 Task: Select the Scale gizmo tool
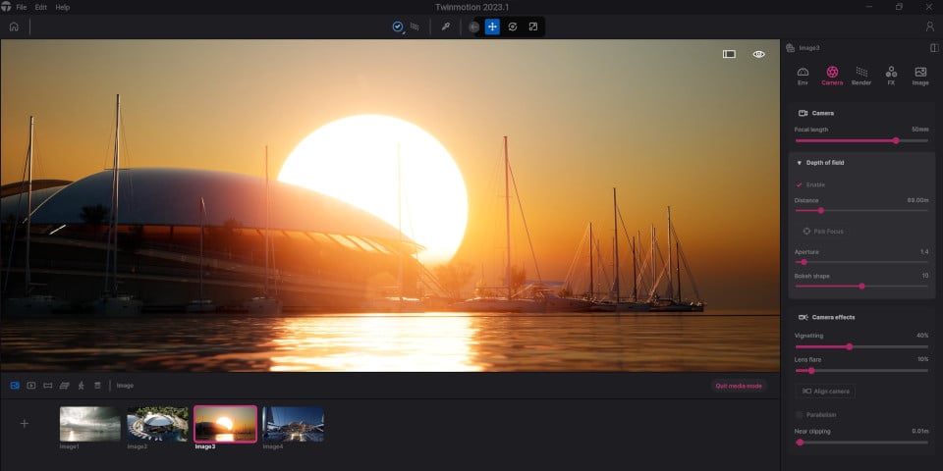pos(532,26)
